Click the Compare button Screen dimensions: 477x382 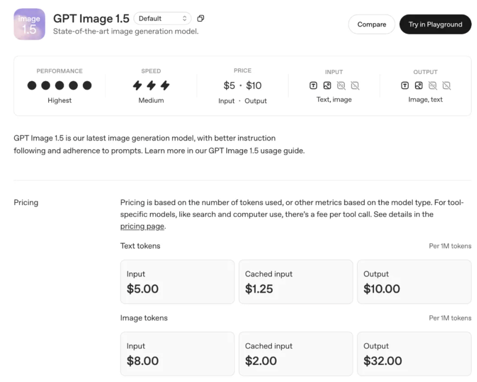(372, 24)
